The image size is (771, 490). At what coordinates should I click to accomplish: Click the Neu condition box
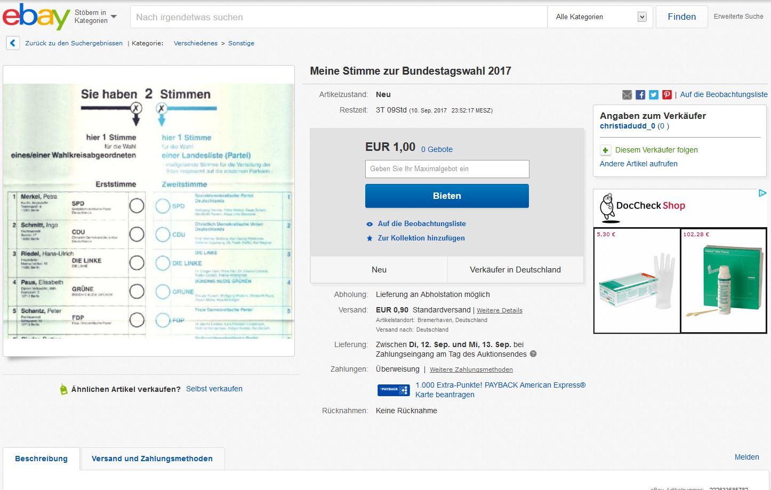379,270
